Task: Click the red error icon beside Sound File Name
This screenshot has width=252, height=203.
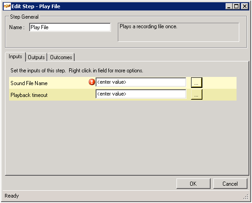Action: 92,82
